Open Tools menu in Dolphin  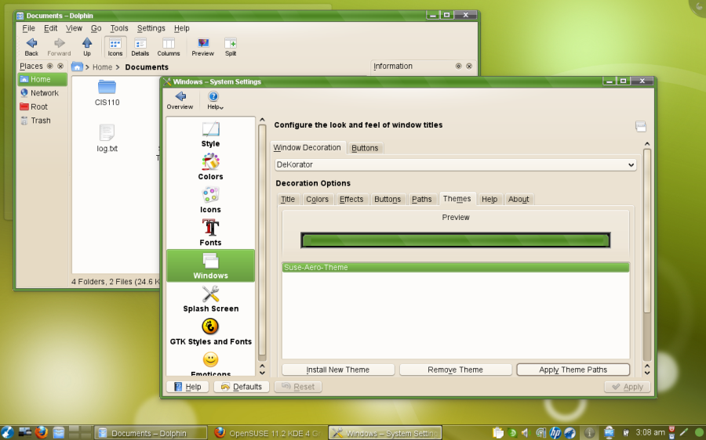click(x=119, y=28)
